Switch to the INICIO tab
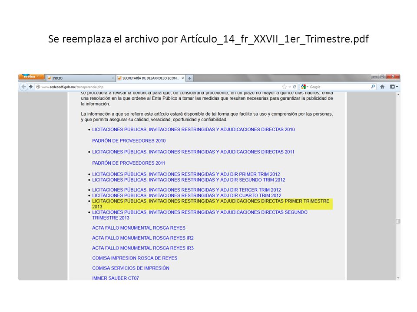Screen dimensions: 417x312 pos(81,78)
